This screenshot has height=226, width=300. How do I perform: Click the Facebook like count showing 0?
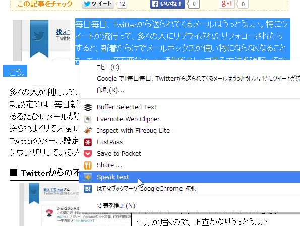coord(194,4)
